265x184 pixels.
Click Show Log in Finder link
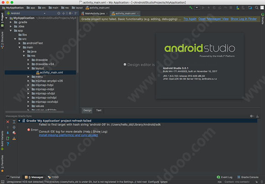(x=244, y=19)
